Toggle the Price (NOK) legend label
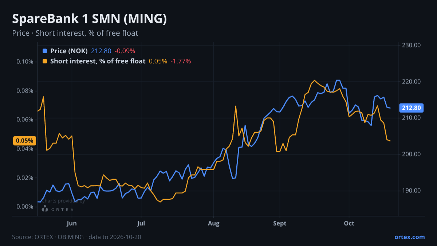Image resolution: width=437 pixels, height=246 pixels. click(69, 51)
